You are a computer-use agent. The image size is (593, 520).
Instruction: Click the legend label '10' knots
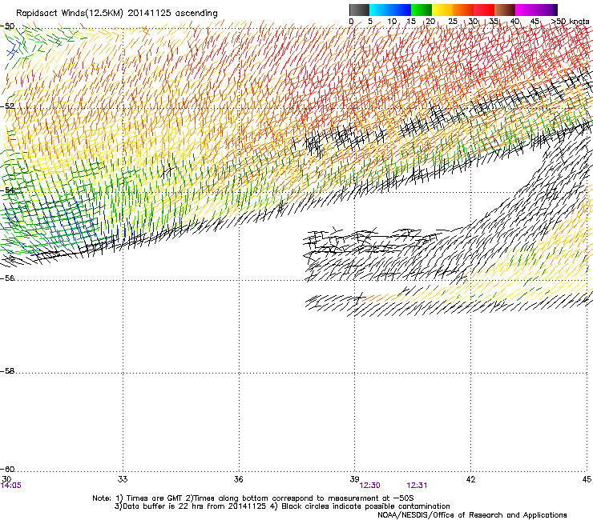coord(392,22)
